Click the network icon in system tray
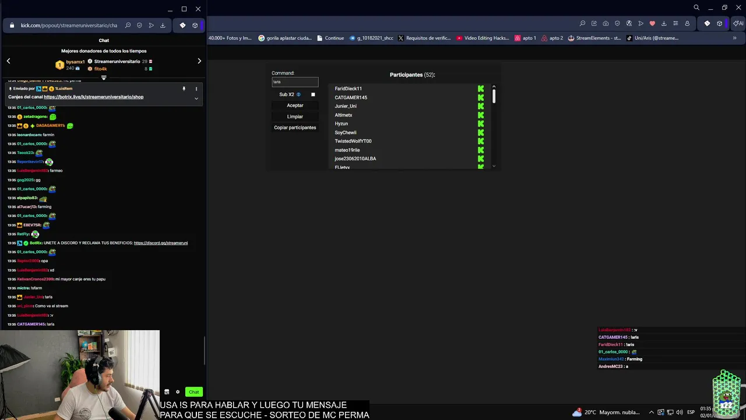Screen dimensions: 746x420 tap(670, 412)
